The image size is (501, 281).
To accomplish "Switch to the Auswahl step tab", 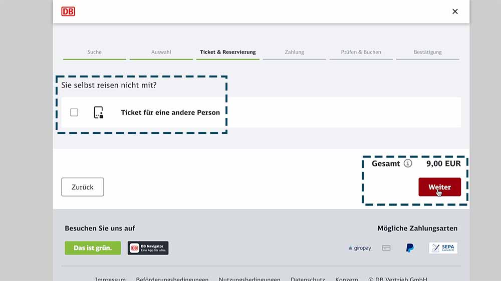I will (161, 52).
